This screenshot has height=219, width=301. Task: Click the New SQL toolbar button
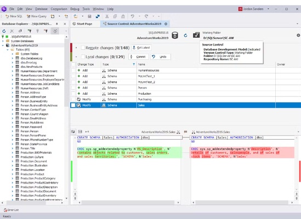pyautogui.click(x=14, y=16)
